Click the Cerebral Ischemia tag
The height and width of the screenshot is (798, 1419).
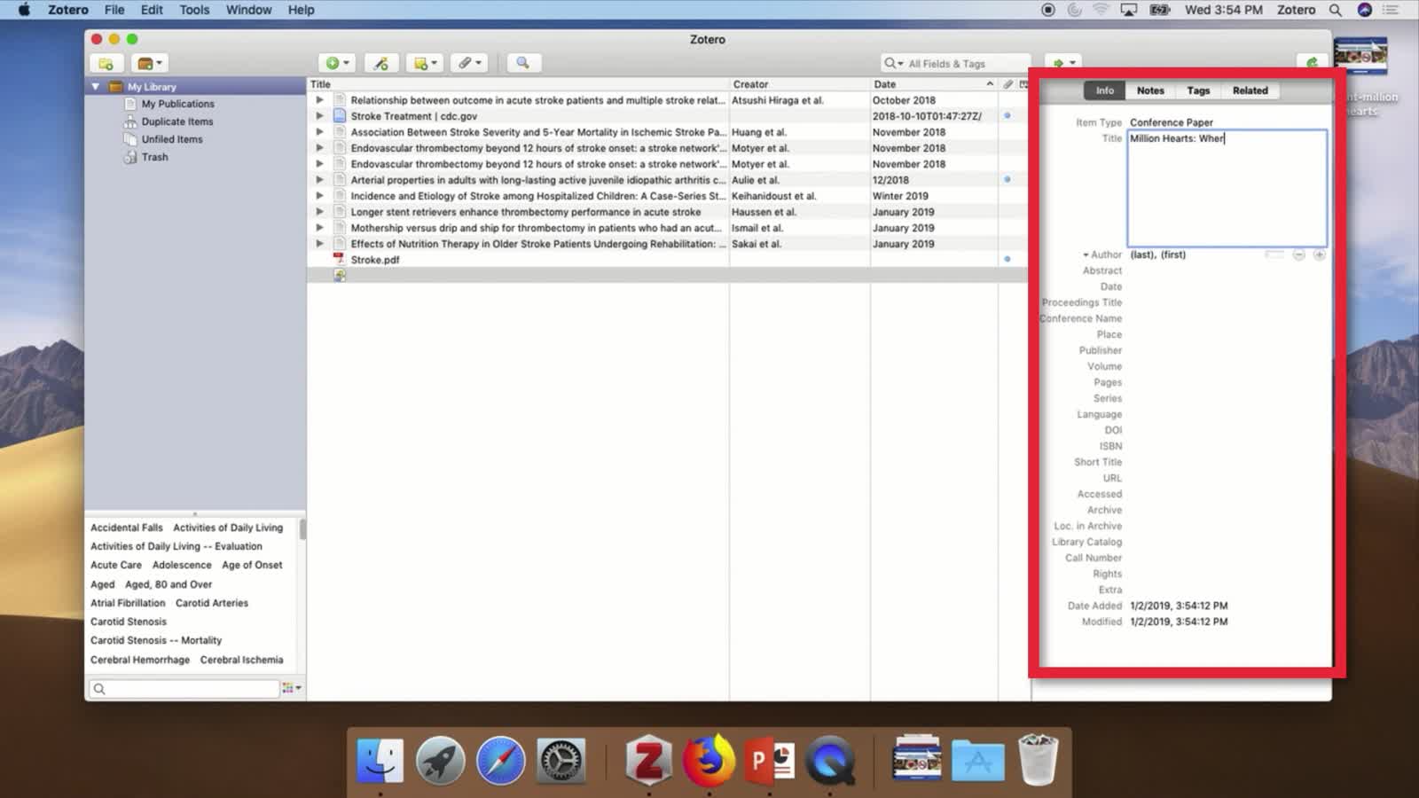coord(241,660)
